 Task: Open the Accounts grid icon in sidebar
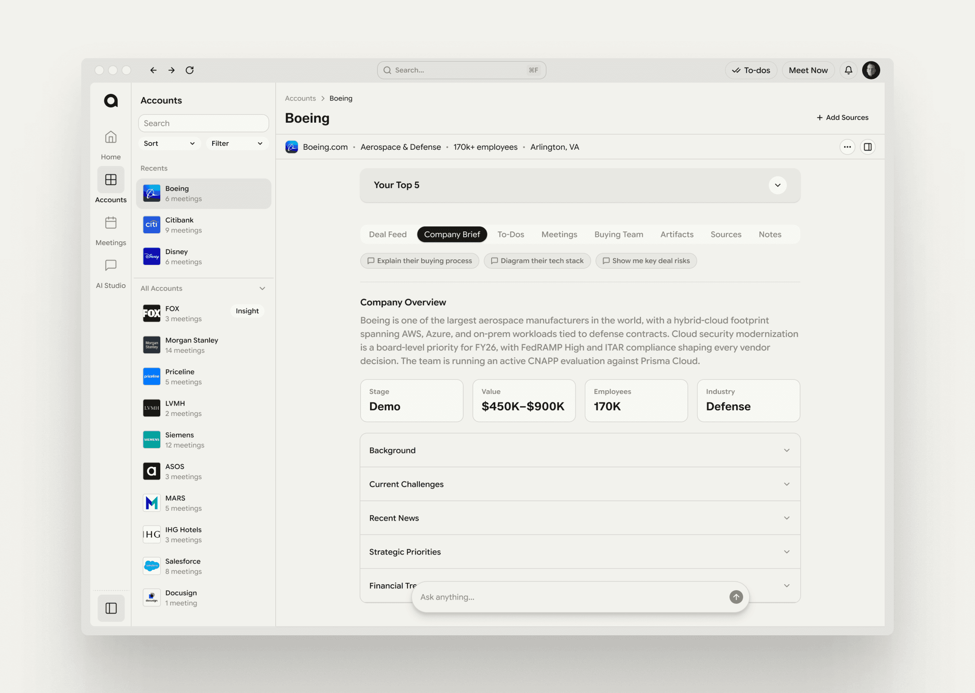click(x=111, y=180)
